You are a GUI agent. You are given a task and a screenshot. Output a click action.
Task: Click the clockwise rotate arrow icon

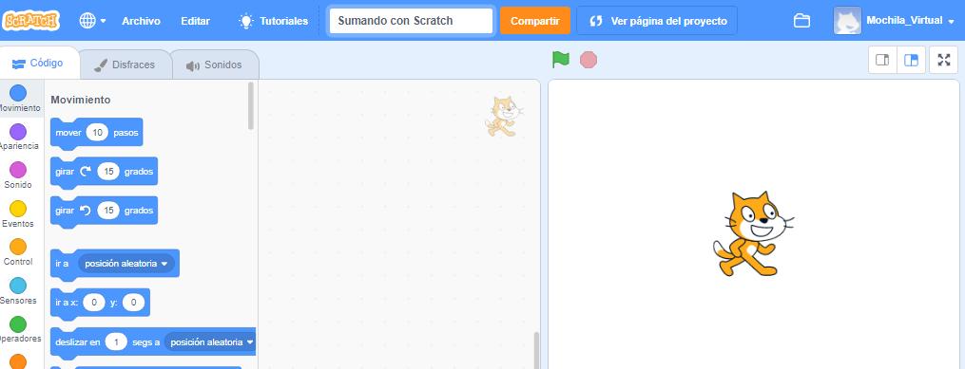(x=86, y=172)
